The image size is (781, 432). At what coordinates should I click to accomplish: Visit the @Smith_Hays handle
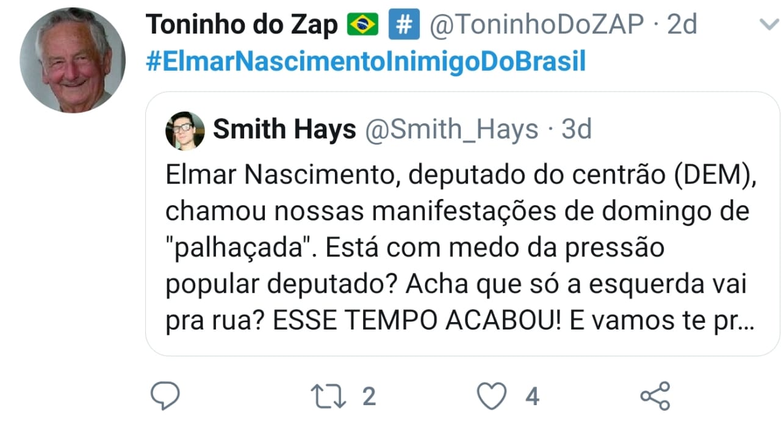point(452,129)
